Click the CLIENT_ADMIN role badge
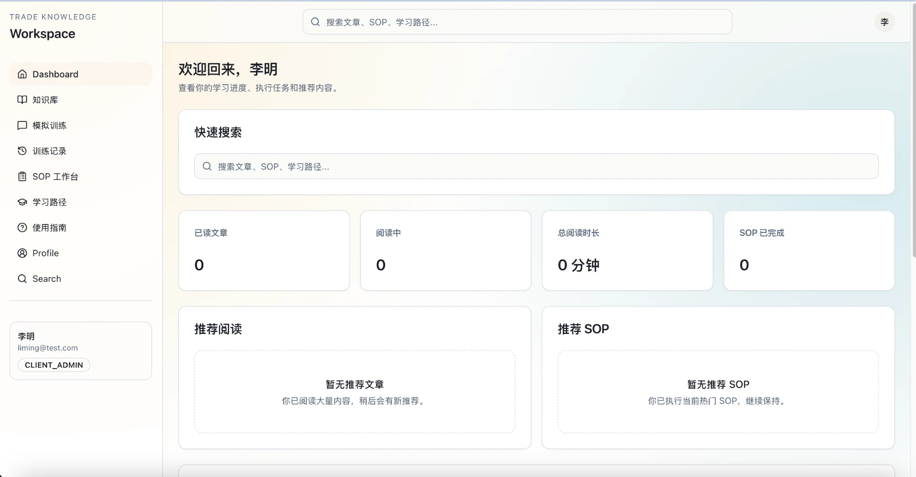Viewport: 916px width, 477px height. (54, 365)
